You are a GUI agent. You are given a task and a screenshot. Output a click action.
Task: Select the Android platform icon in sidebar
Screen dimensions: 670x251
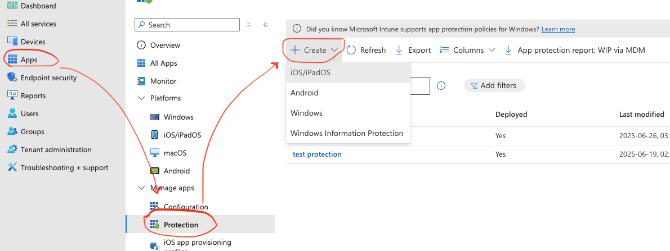(155, 171)
